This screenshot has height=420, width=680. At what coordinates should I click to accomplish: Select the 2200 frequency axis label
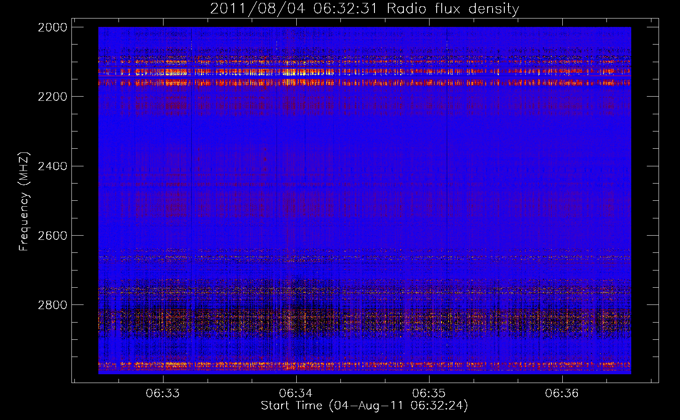[x=53, y=97]
